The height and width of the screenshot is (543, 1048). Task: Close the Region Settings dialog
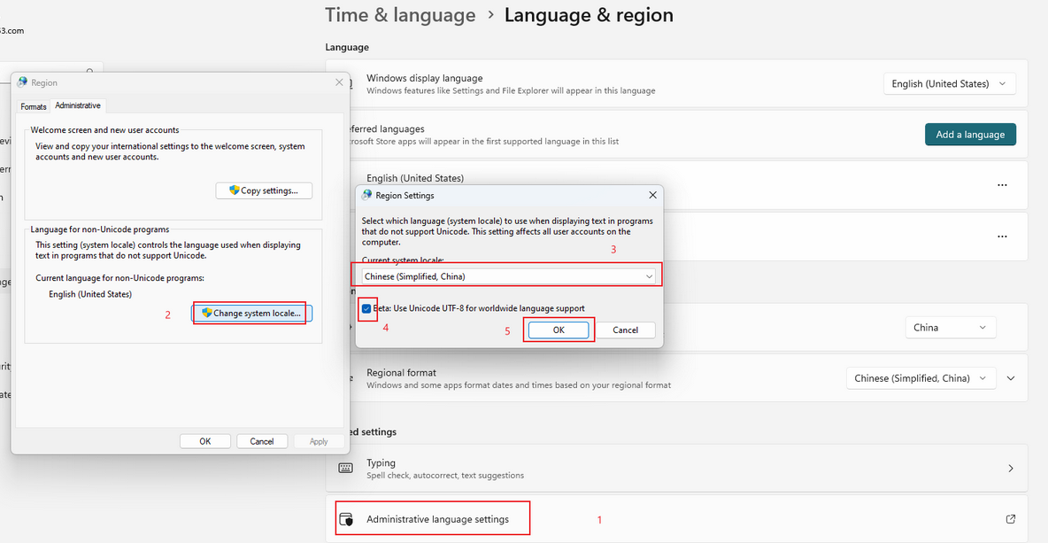[652, 195]
